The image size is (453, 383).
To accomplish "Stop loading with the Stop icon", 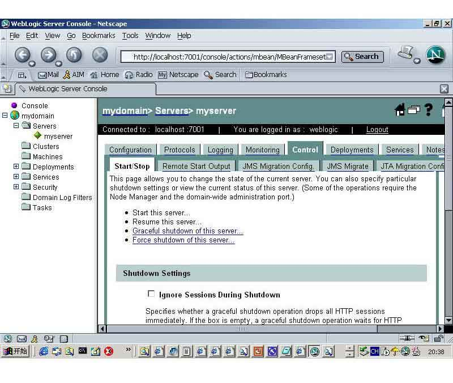I will pyautogui.click(x=100, y=54).
